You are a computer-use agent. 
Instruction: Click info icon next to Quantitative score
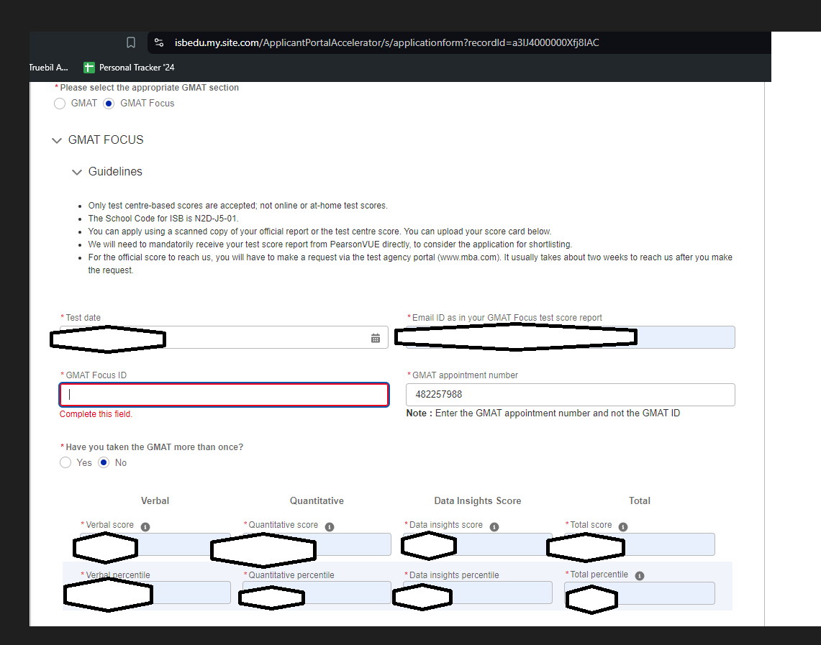tap(330, 526)
